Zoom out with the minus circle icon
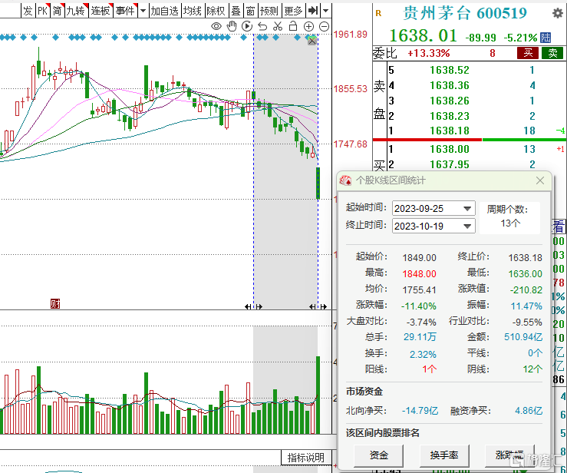Image resolution: width=567 pixels, height=473 pixels. pyautogui.click(x=324, y=26)
